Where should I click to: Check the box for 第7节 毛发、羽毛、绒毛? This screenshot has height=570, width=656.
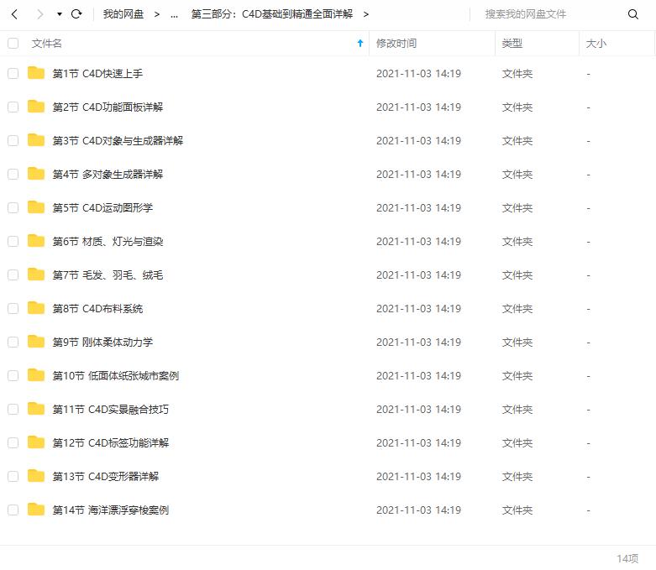pyautogui.click(x=13, y=275)
